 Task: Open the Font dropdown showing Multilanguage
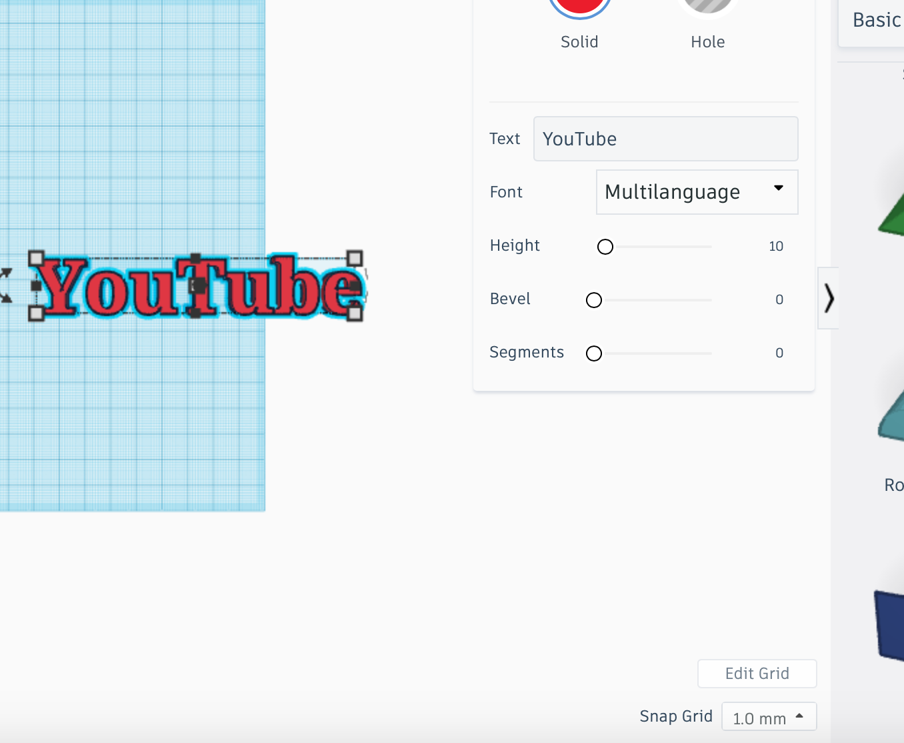697,192
